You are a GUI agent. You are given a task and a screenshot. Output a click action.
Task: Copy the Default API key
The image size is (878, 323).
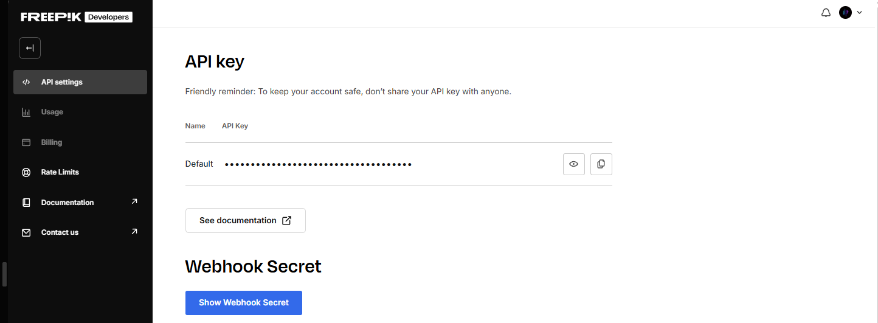601,164
